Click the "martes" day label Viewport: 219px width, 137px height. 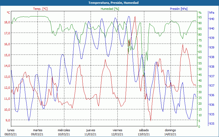38,130
